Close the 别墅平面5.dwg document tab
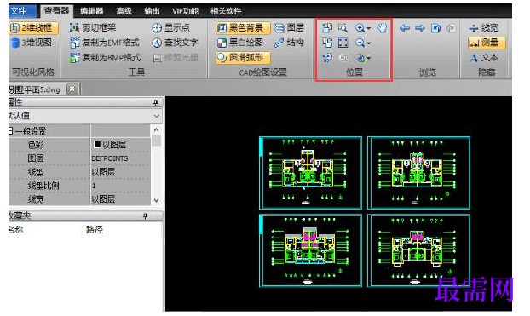The height and width of the screenshot is (316, 530). (x=72, y=89)
